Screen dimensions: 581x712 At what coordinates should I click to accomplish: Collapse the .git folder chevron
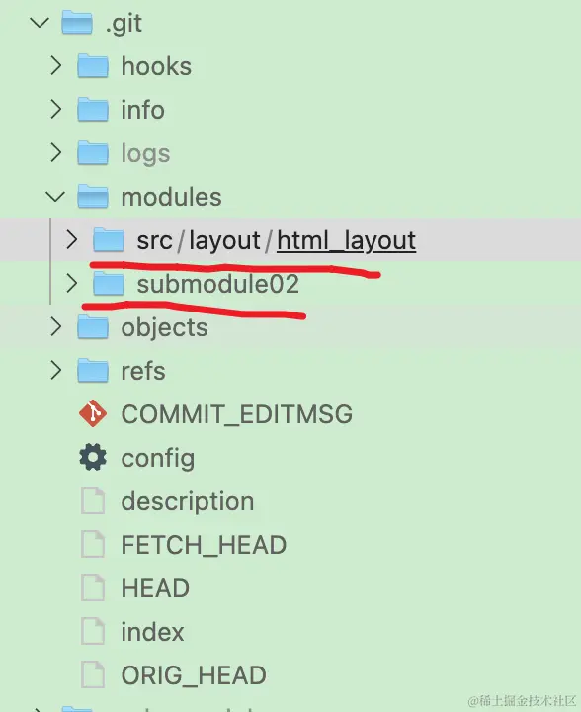(40, 22)
